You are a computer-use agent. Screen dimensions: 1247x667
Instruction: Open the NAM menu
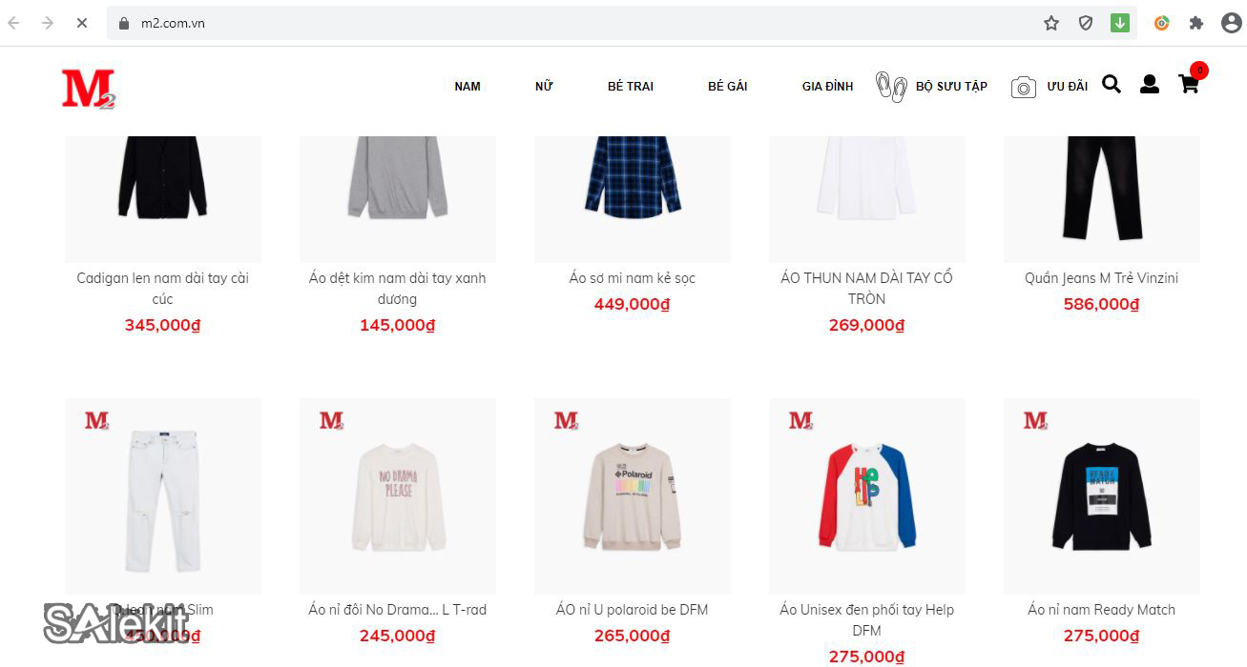coord(468,87)
